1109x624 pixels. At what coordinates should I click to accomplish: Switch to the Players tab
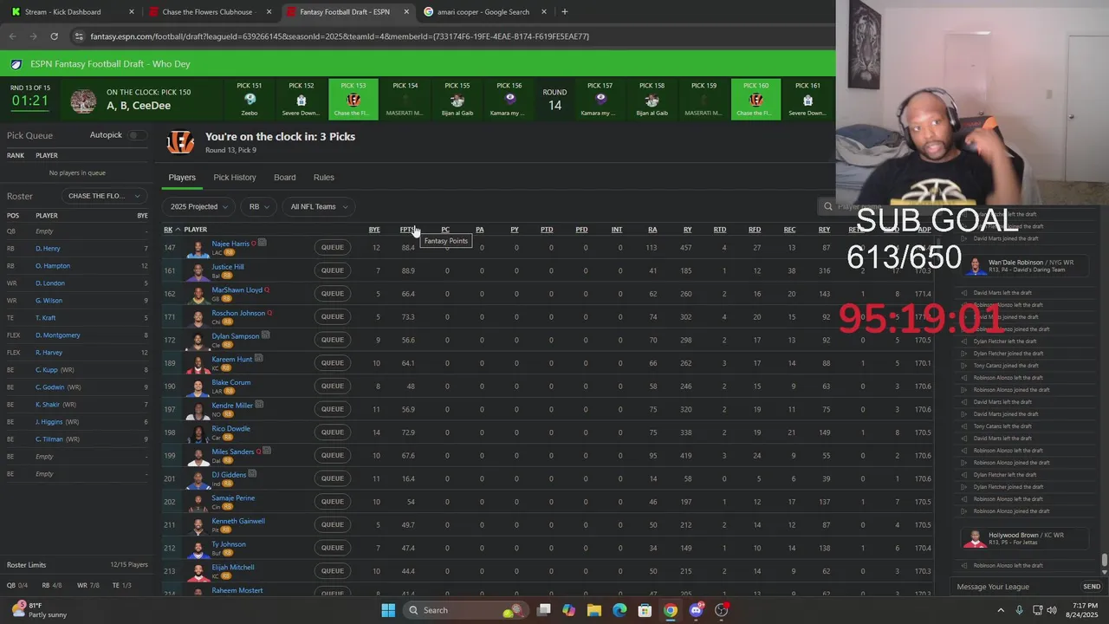182,178
